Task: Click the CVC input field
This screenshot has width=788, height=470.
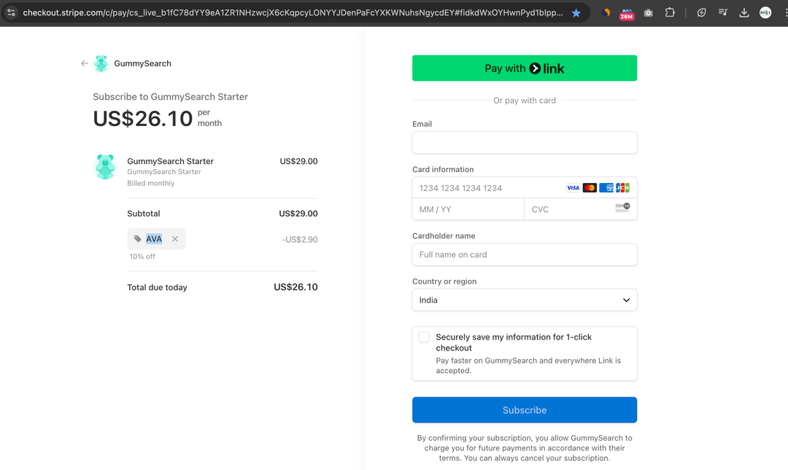Action: click(x=569, y=209)
